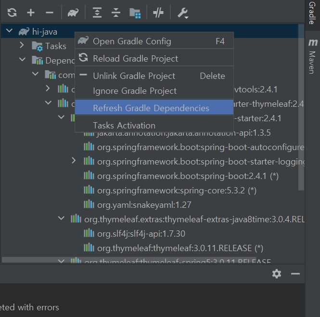Click the vertical scrollbar of the Gradle tree
Image resolution: width=320 pixels, height=317 pixels.
(x=301, y=107)
